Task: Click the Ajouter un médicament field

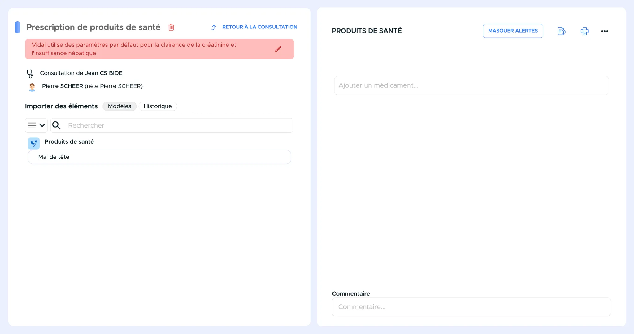Action: (x=471, y=85)
